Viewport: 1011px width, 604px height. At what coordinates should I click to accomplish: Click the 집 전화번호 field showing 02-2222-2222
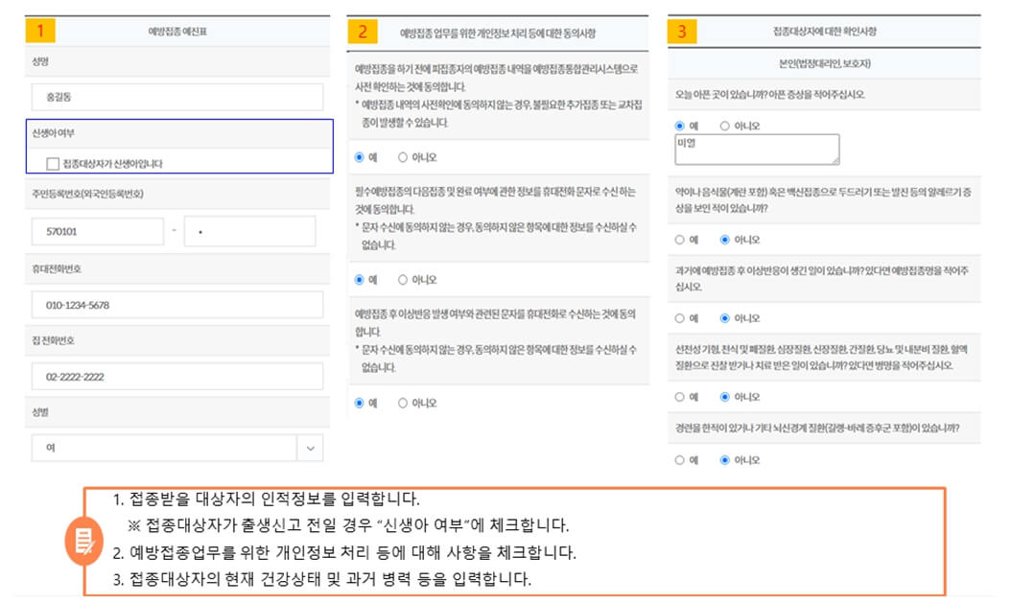(x=177, y=376)
